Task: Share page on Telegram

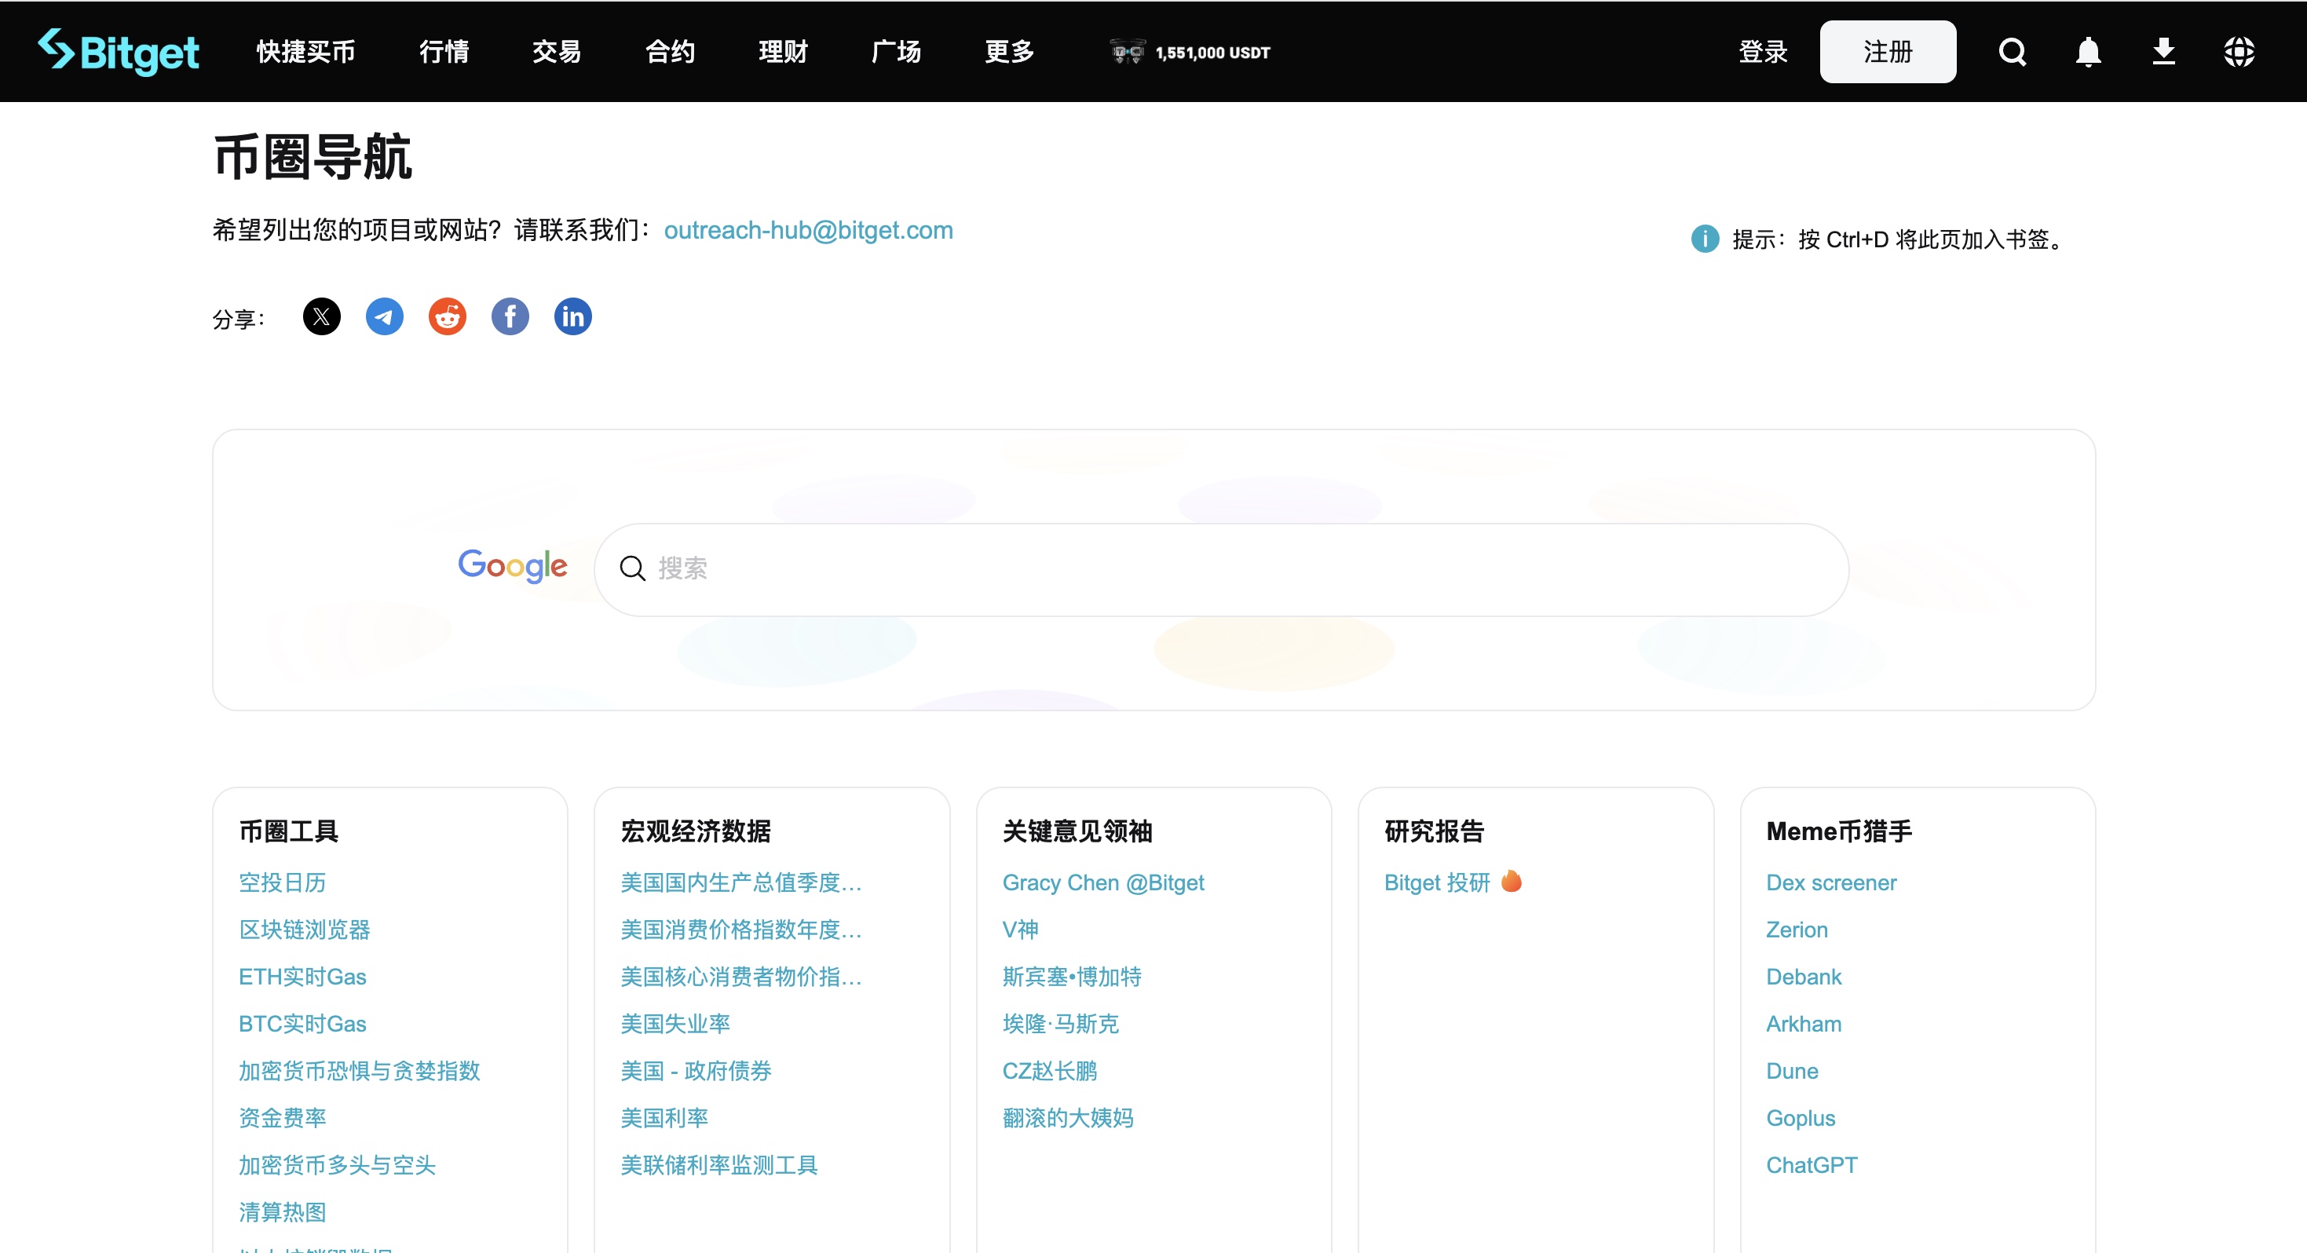Action: [x=384, y=316]
